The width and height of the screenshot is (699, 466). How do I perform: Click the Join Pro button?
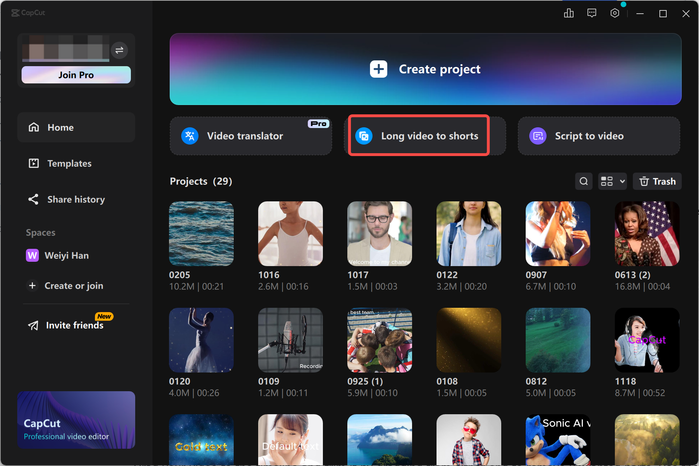[76, 75]
